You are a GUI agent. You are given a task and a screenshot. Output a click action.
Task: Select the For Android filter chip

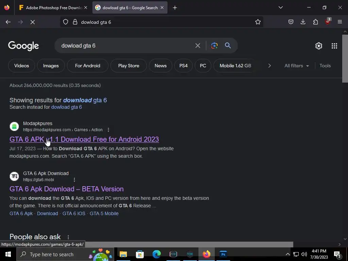[x=87, y=66]
